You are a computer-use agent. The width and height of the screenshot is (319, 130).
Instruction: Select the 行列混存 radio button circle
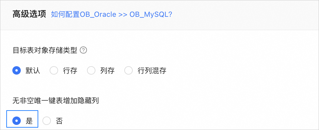coord(129,71)
